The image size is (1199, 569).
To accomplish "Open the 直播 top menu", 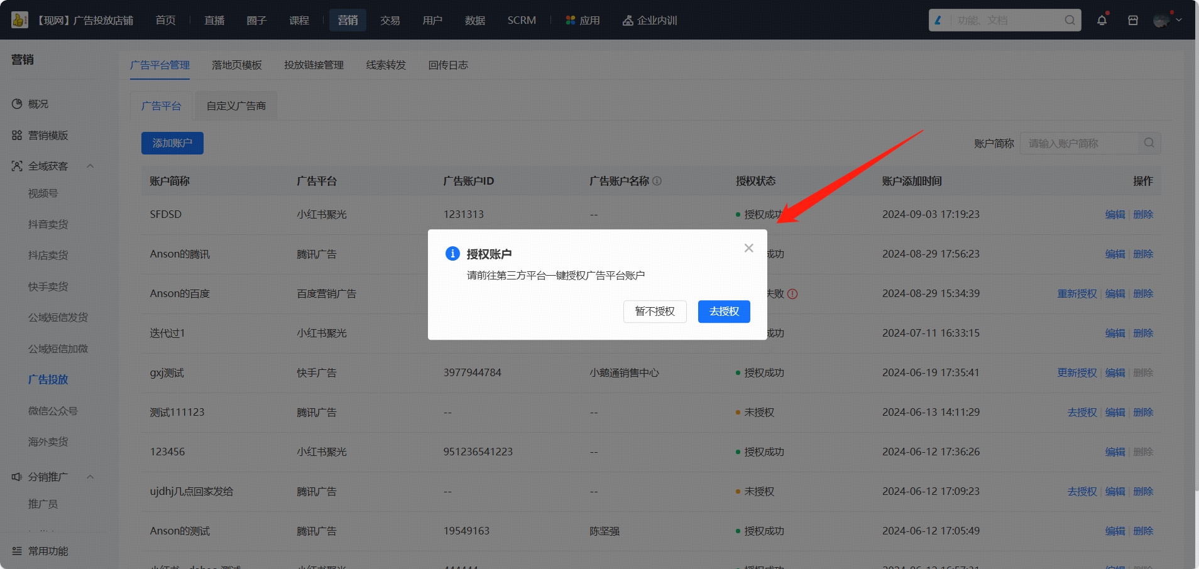I will point(214,20).
